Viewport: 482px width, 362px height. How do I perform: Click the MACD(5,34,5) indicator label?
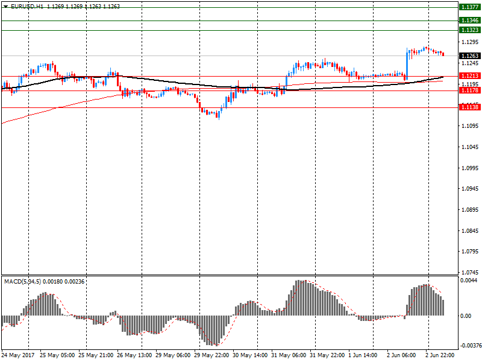(22, 282)
